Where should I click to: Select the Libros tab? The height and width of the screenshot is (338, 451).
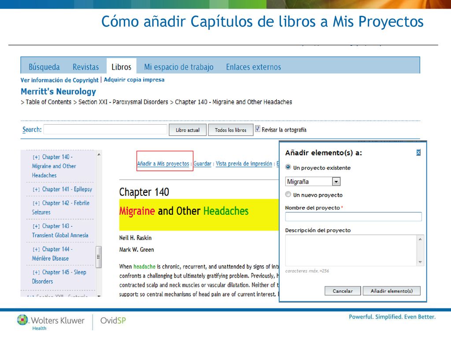tap(122, 67)
